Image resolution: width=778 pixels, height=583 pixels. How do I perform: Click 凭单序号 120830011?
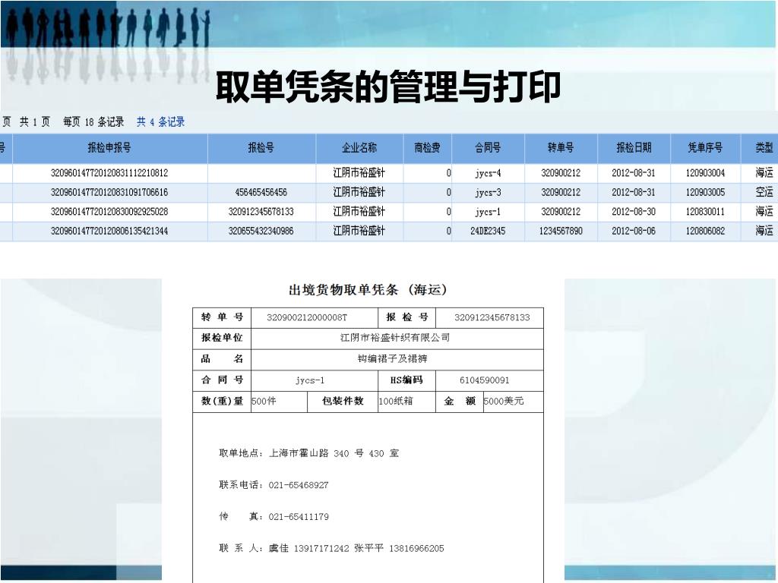705,212
